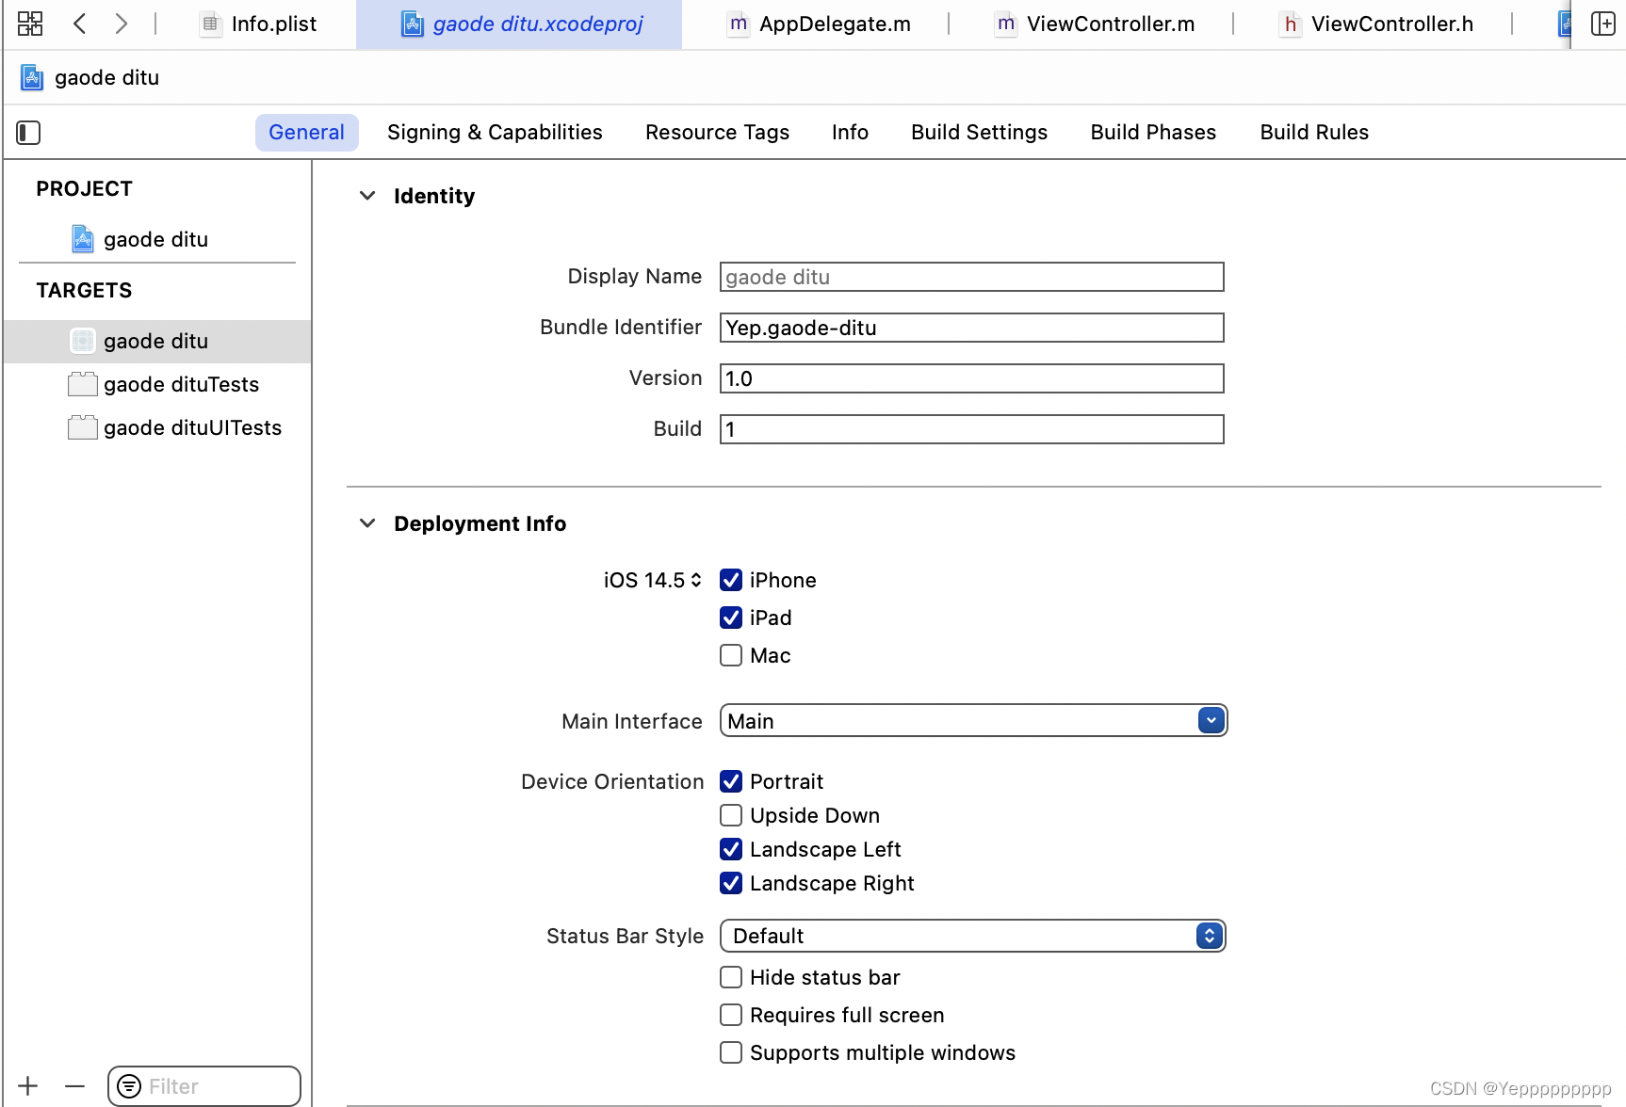The height and width of the screenshot is (1107, 1626).
Task: Open the related items grid menu
Action: tap(30, 24)
